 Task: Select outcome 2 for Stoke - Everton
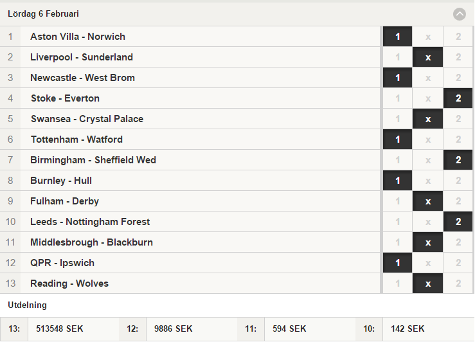click(458, 98)
